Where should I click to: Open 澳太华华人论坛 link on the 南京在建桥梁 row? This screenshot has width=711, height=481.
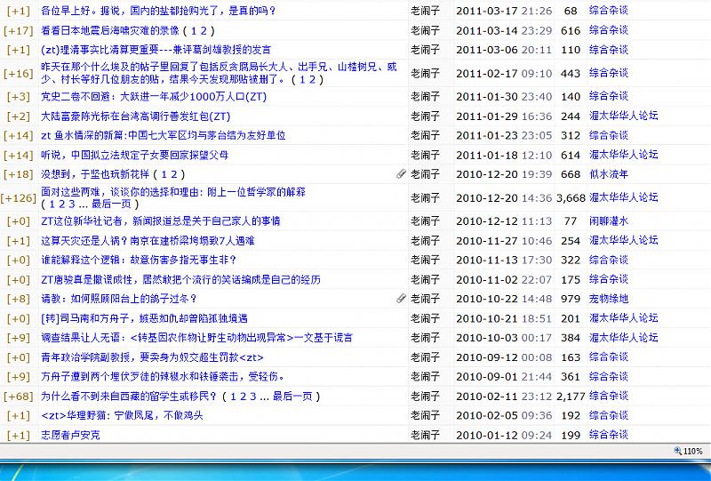click(623, 241)
